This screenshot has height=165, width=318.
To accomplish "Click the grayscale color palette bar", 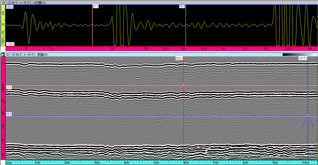I will pyautogui.click(x=299, y=55).
